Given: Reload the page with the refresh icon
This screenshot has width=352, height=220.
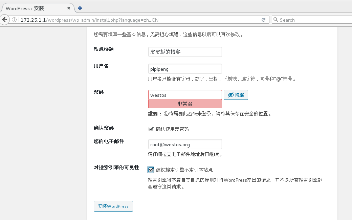Looking at the screenshot, I should point(264,20).
